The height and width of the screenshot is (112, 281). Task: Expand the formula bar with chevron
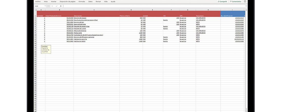pyautogui.click(x=246, y=6)
